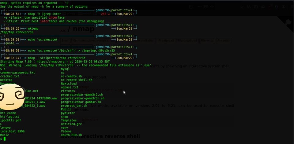Select the File upload function button
Image resolution: width=294 pixels, height=144 pixels.
click(x=166, y=41)
